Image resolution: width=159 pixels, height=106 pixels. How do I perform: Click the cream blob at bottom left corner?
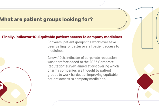point(13,94)
